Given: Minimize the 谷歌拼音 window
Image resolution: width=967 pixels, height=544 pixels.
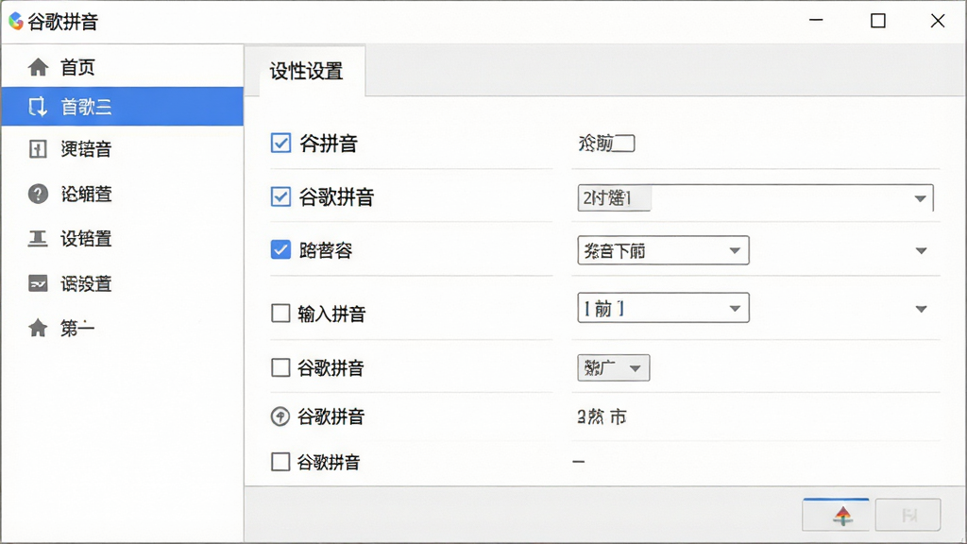Looking at the screenshot, I should coord(817,21).
